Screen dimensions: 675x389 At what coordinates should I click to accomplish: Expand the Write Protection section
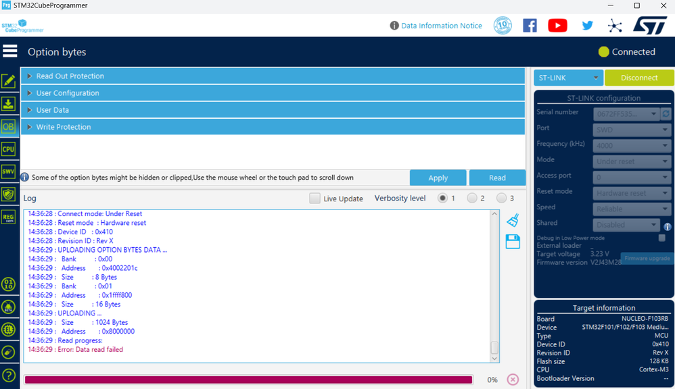273,127
